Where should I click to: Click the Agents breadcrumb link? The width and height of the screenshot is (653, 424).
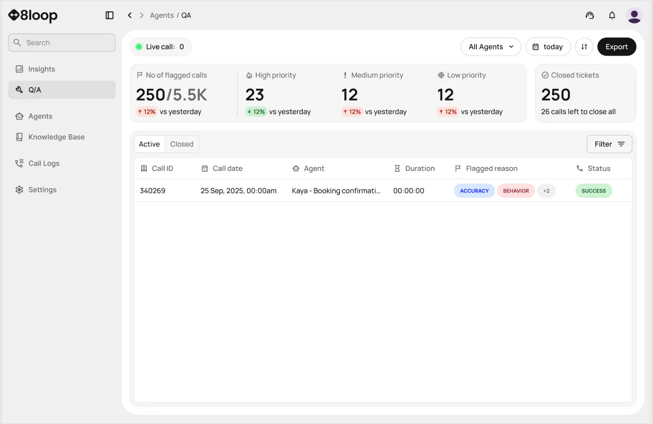(x=162, y=15)
